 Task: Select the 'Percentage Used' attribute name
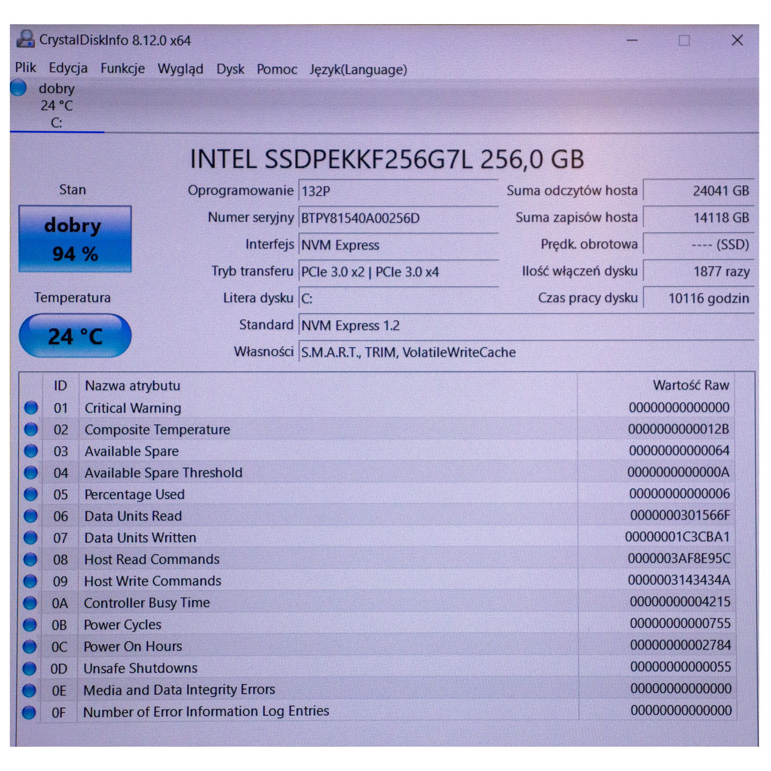[134, 495]
